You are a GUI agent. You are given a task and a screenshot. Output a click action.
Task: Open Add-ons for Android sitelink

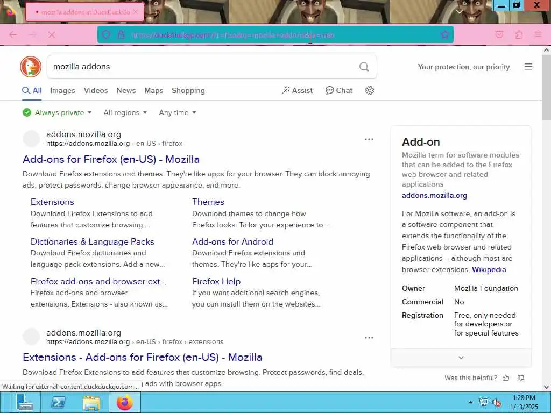click(232, 241)
